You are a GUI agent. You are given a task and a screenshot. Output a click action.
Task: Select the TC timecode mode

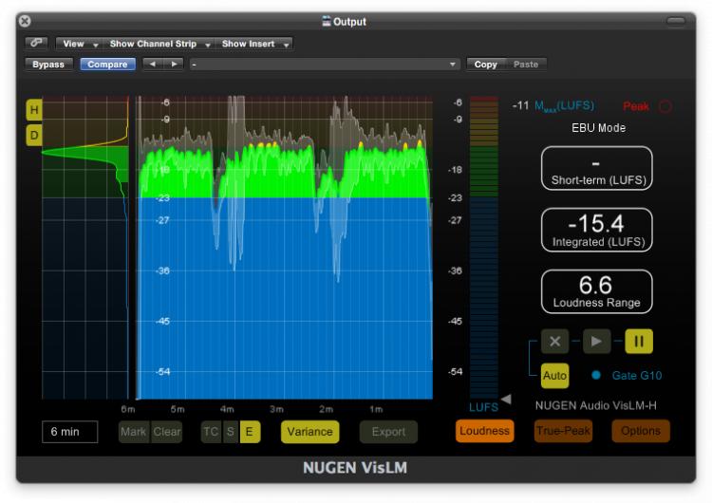[x=211, y=431]
